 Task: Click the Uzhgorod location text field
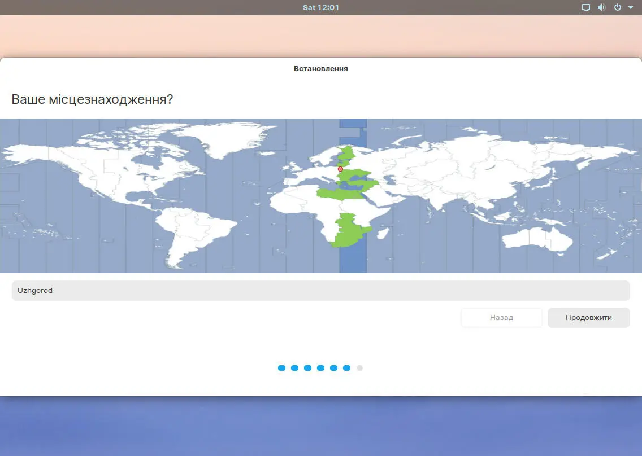(x=320, y=291)
